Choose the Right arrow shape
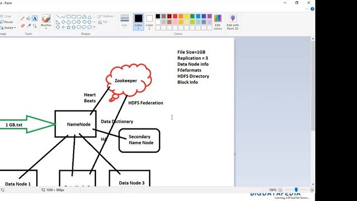This screenshot has width=357, height=201. 79,22
